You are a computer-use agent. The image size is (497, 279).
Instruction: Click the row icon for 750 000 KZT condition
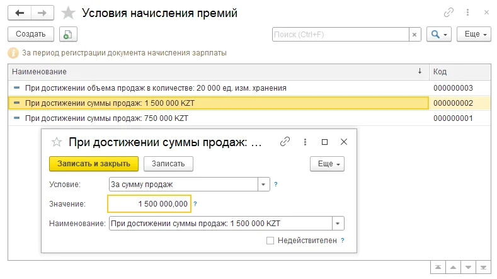(x=17, y=118)
